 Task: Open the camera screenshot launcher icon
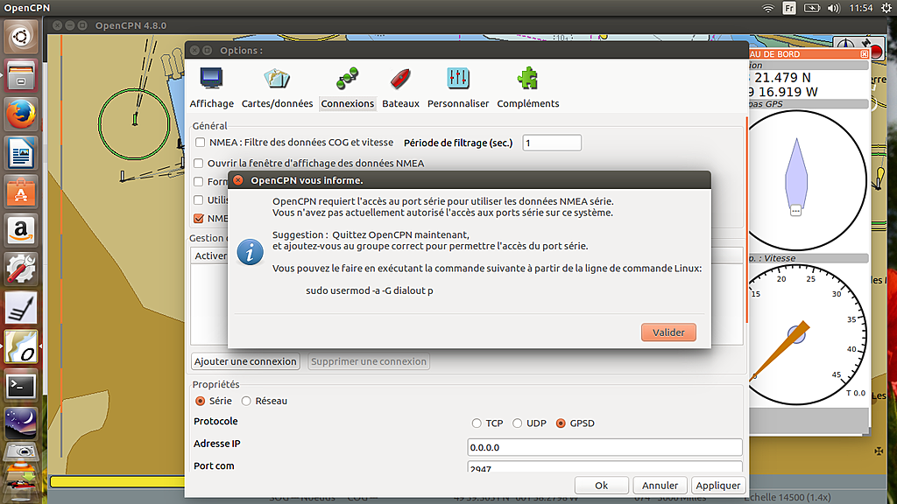click(21, 451)
